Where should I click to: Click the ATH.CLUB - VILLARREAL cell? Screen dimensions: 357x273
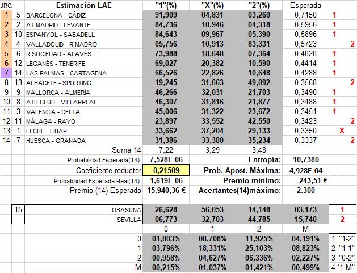click(x=84, y=102)
